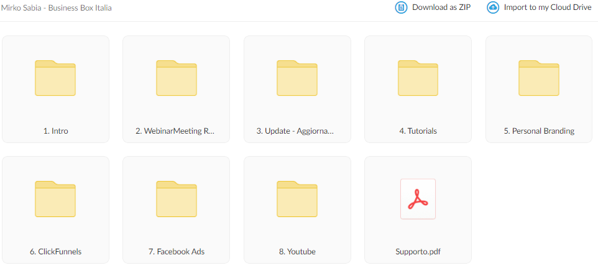Image resolution: width=598 pixels, height=273 pixels.
Task: Click Import to my Cloud Drive text
Action: [548, 7]
